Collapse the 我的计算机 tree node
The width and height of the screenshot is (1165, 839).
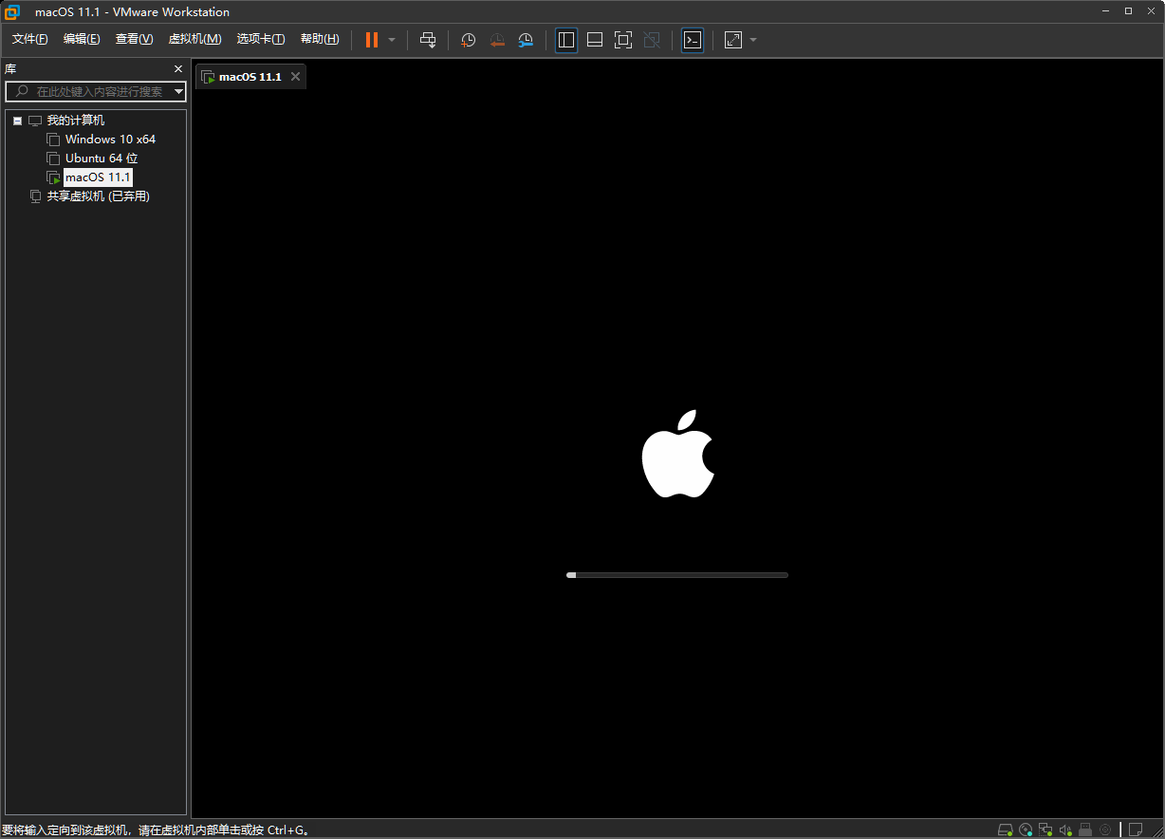point(17,121)
